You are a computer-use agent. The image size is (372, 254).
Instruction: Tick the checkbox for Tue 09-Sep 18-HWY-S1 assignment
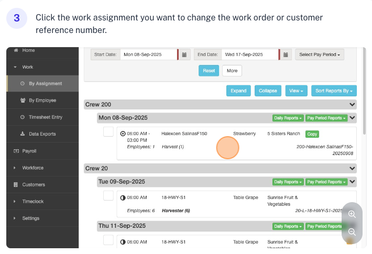click(108, 196)
